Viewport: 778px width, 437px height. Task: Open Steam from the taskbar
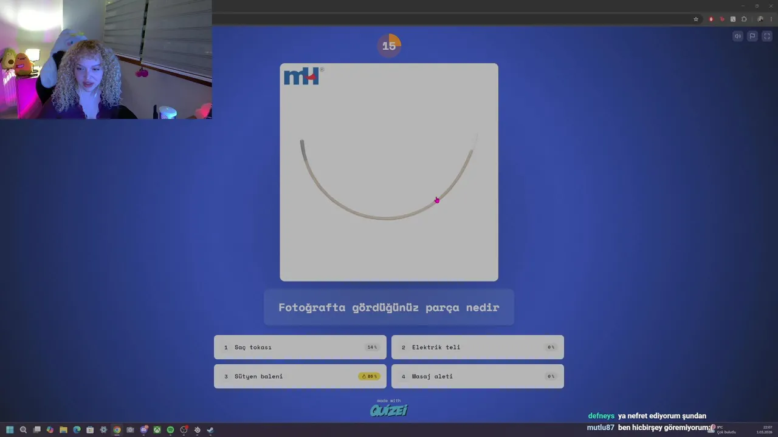[x=210, y=430]
